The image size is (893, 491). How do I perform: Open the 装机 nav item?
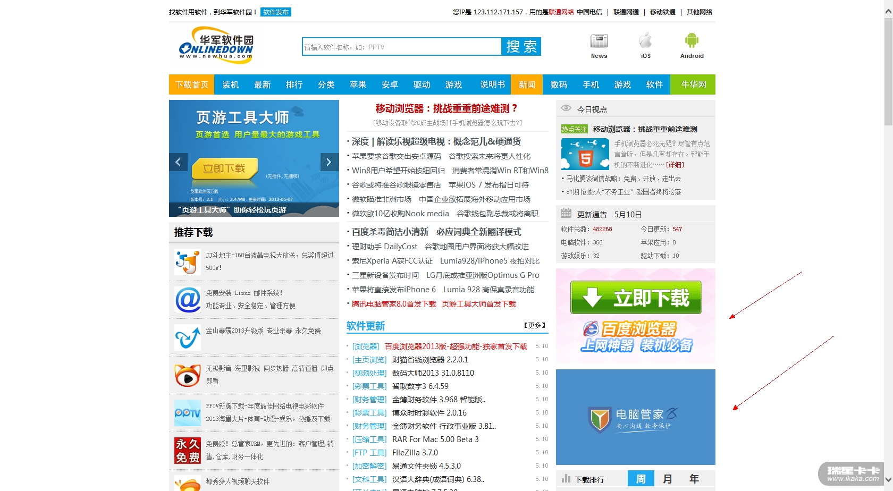point(231,84)
